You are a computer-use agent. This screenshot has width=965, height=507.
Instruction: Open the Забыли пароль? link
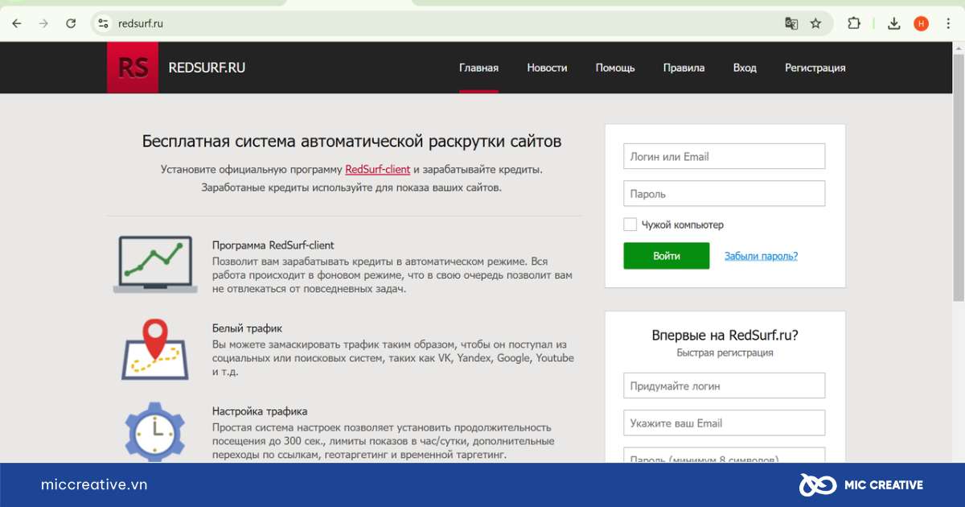pyautogui.click(x=761, y=256)
